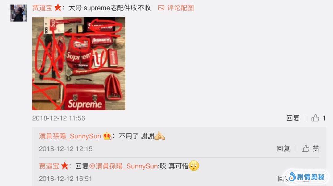Click the red star badge beside the top 贾逼宝 username
The image size is (333, 186).
click(58, 8)
